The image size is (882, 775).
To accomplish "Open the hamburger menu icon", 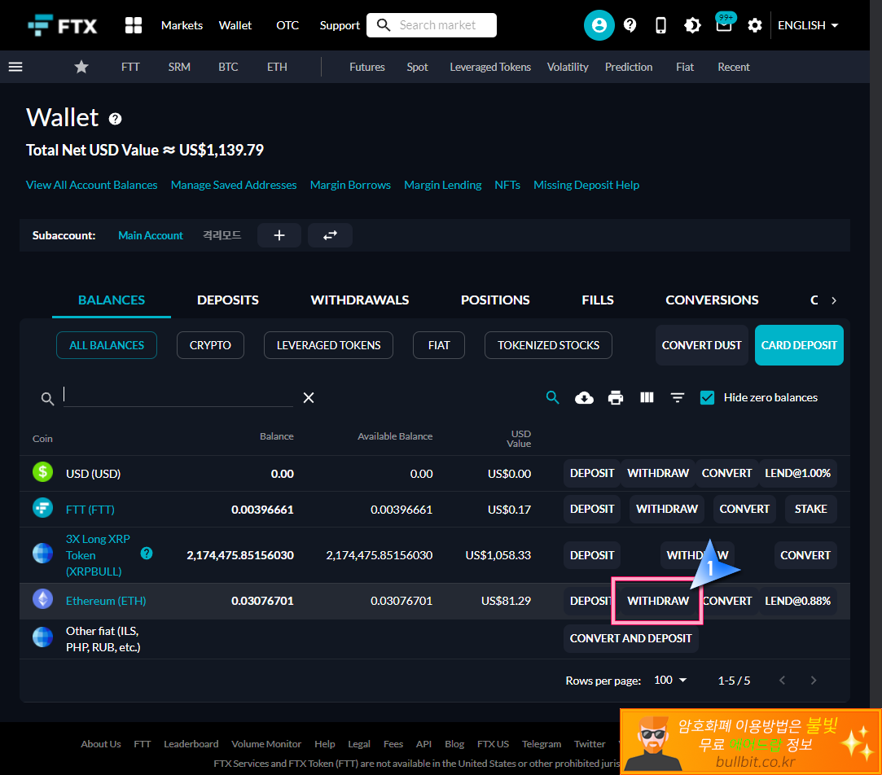I will coord(15,67).
